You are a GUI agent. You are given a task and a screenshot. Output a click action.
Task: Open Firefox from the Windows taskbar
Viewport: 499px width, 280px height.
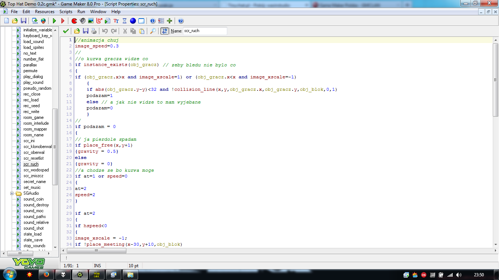point(46,274)
